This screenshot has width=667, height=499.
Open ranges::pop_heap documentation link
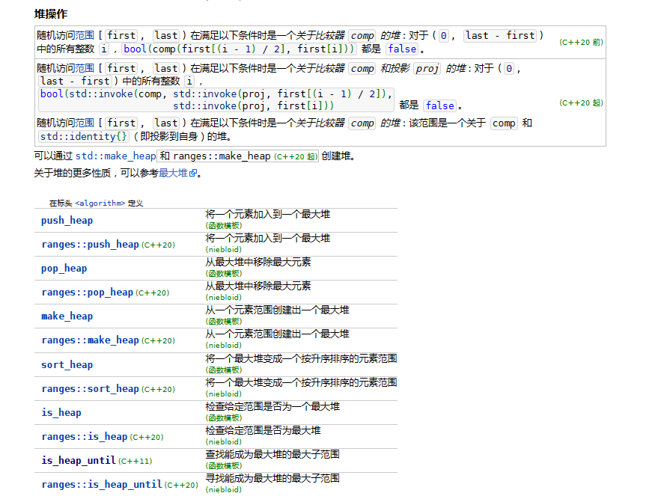point(87,293)
